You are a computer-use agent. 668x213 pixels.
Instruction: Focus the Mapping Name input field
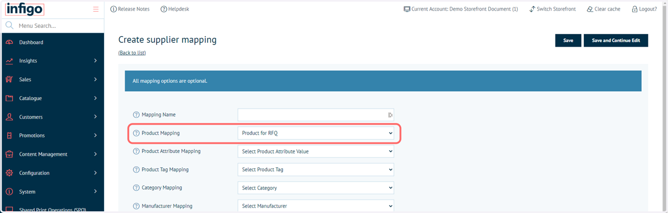click(x=316, y=115)
